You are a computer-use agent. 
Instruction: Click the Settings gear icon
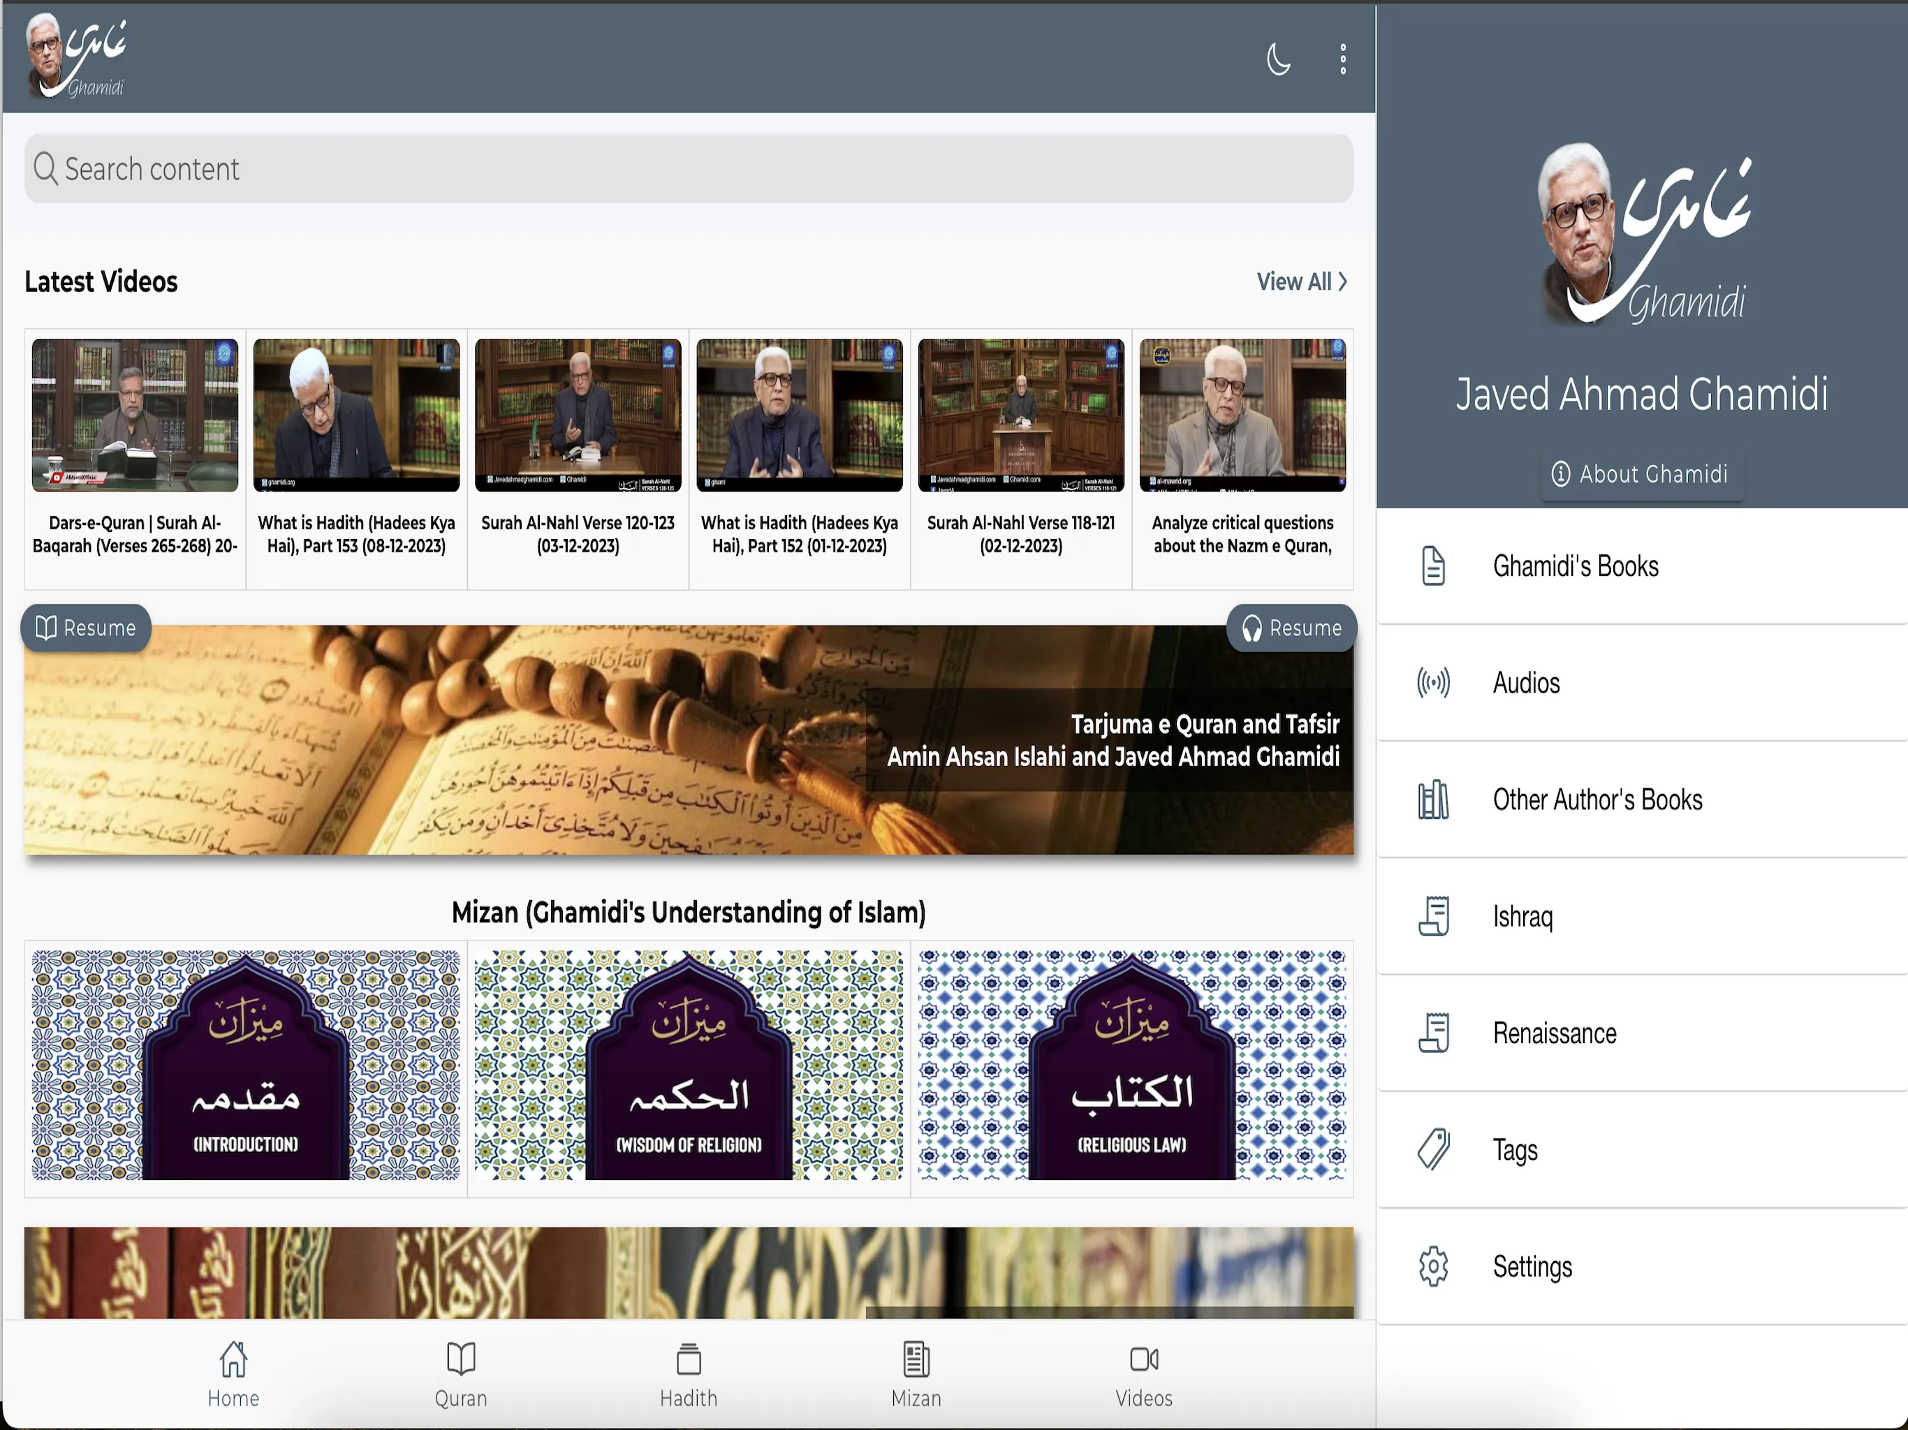[x=1434, y=1267]
